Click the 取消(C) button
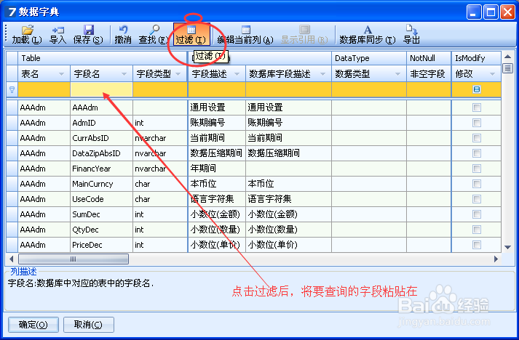This screenshot has height=340, width=519. tap(89, 325)
